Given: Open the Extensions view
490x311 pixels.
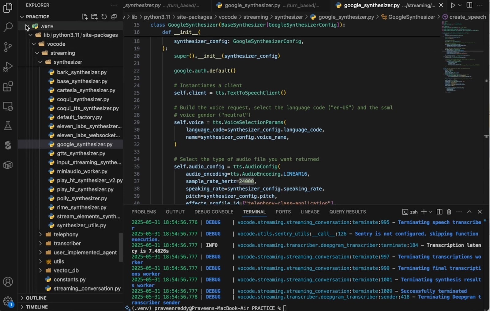Looking at the screenshot, I should point(8,86).
